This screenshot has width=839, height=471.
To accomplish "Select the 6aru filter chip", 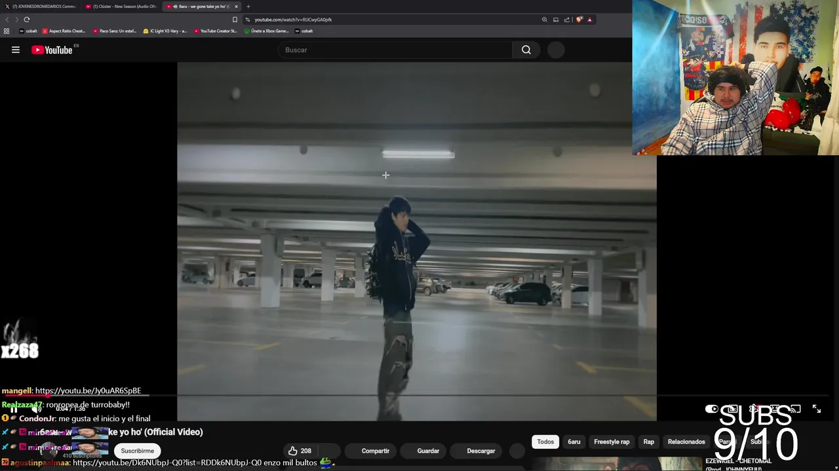I will pyautogui.click(x=574, y=442).
